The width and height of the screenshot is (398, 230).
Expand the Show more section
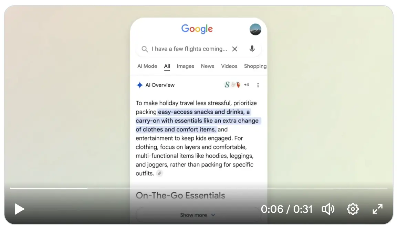coord(198,215)
